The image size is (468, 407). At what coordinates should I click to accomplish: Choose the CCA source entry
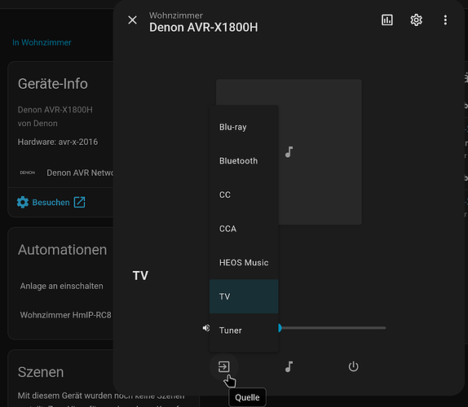pyautogui.click(x=244, y=229)
